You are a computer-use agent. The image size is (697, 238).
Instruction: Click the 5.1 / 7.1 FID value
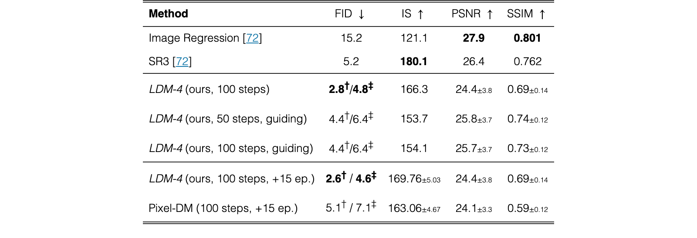[x=351, y=207]
